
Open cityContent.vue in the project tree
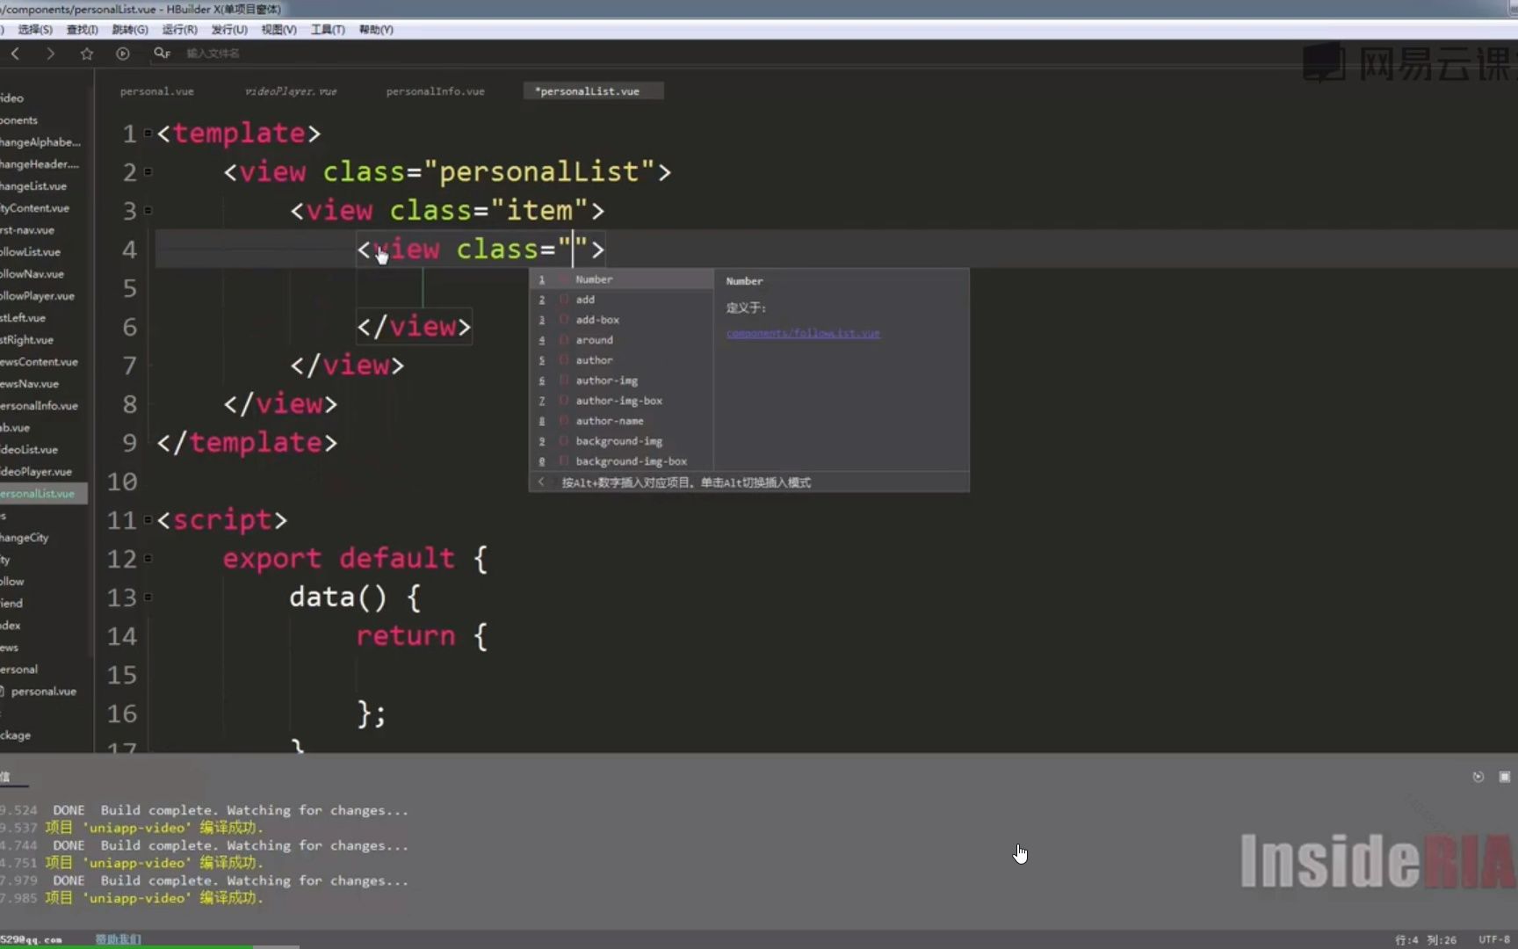(35, 208)
